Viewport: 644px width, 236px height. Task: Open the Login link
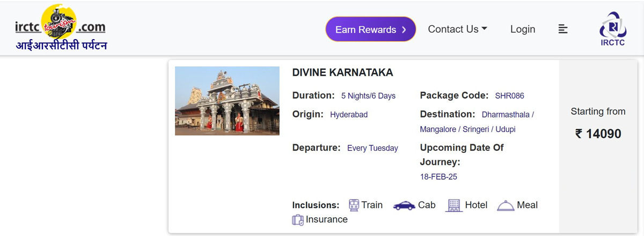click(523, 29)
